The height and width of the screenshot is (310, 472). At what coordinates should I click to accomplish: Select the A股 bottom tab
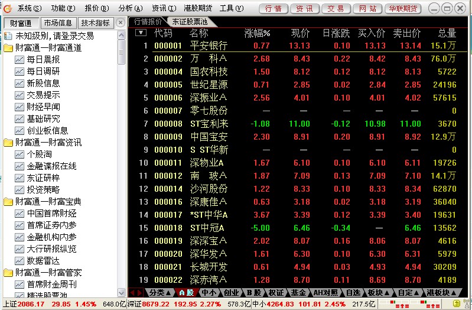tap(187, 292)
